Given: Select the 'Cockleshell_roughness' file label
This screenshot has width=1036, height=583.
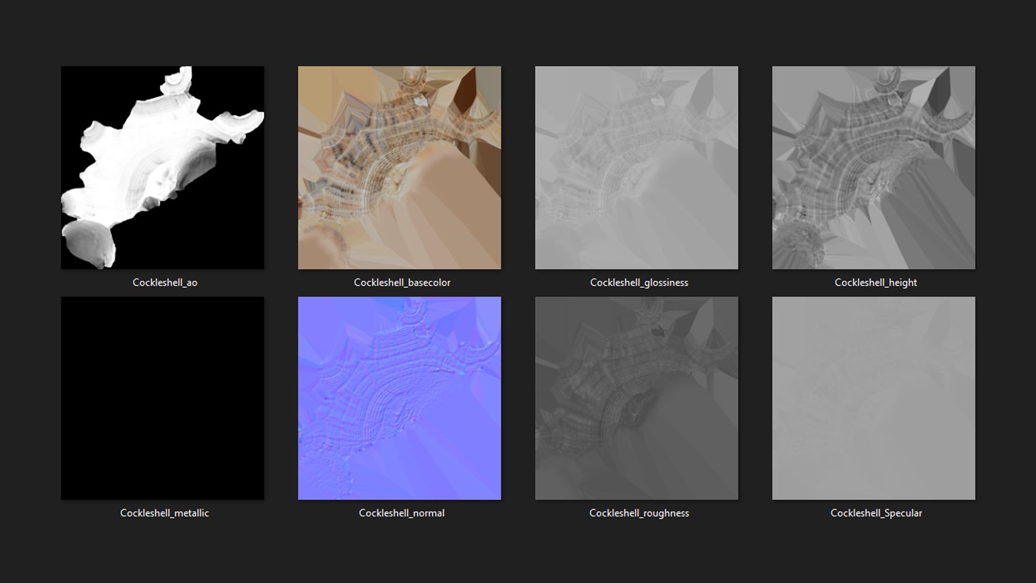Looking at the screenshot, I should tap(639, 513).
